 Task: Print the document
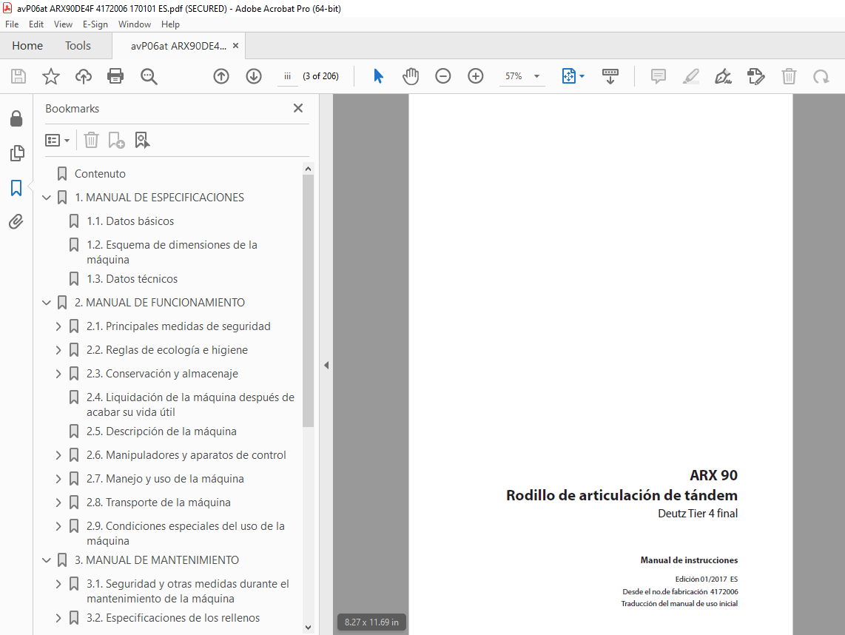[115, 76]
